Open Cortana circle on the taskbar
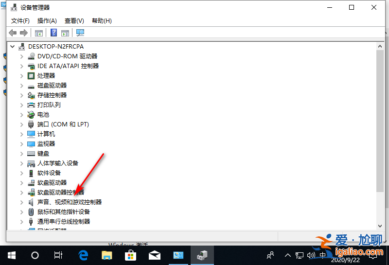 35,255
